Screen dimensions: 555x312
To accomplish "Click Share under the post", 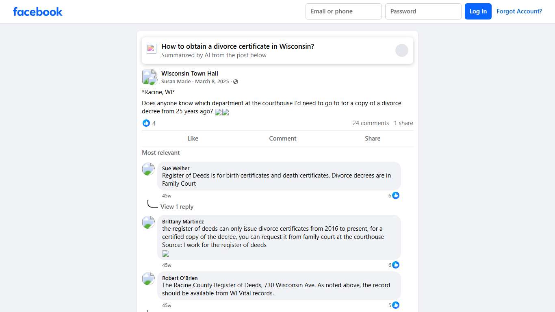I will pos(372,139).
